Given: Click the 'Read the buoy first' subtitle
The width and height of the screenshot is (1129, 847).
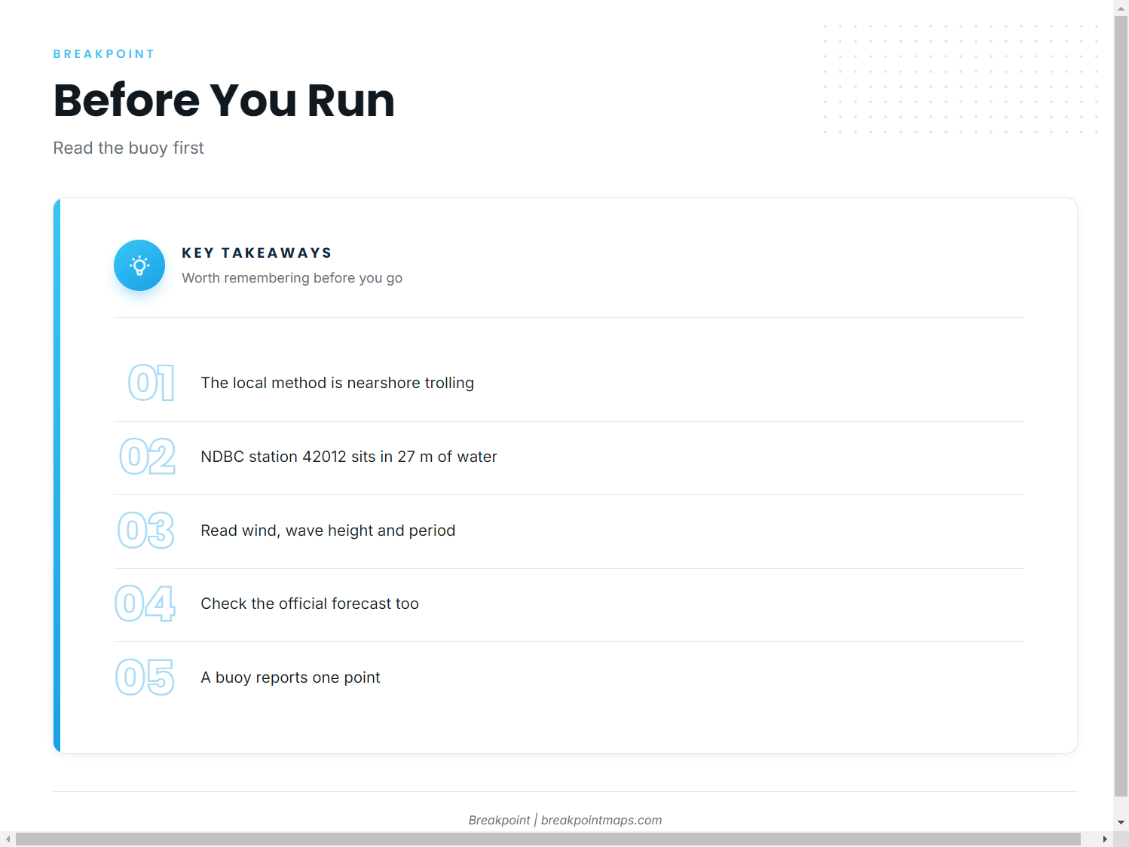Looking at the screenshot, I should [128, 148].
